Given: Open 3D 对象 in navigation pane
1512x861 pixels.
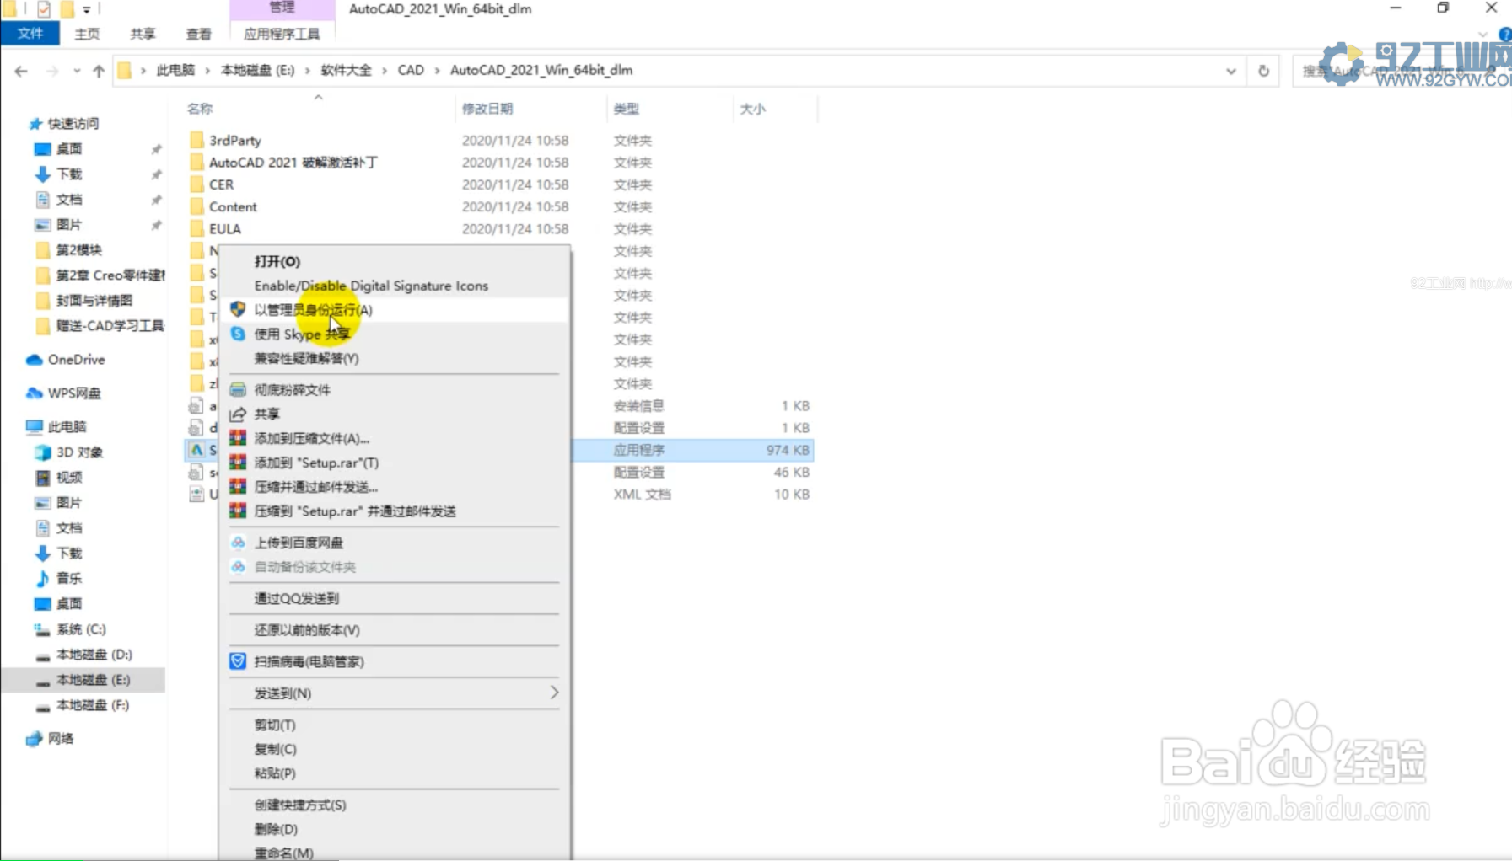Looking at the screenshot, I should click(79, 452).
